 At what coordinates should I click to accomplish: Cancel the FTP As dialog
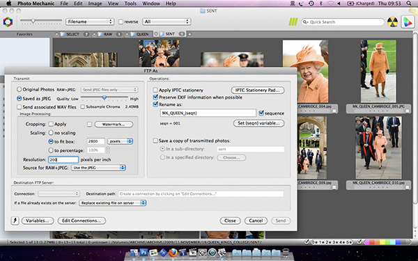(256, 221)
